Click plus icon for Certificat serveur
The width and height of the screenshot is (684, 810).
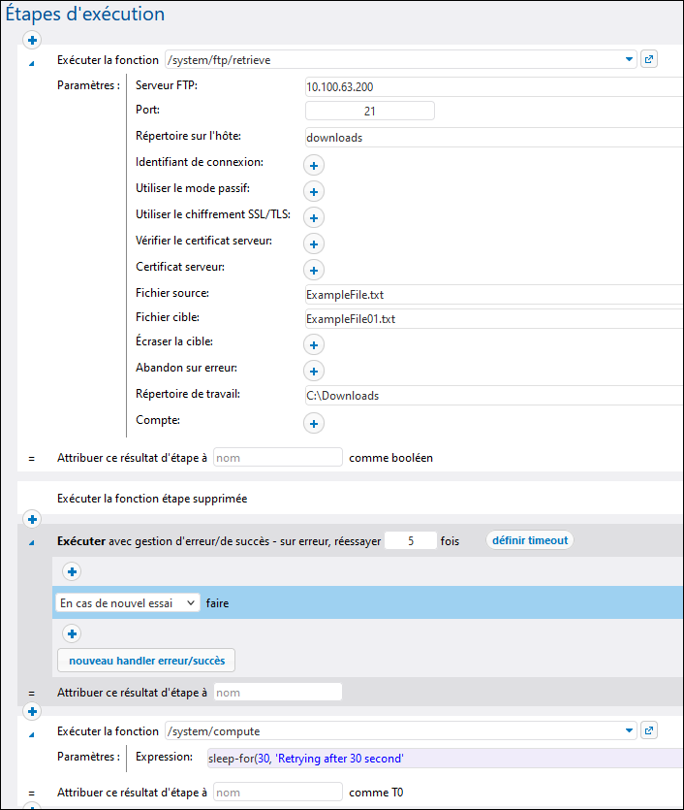click(315, 270)
